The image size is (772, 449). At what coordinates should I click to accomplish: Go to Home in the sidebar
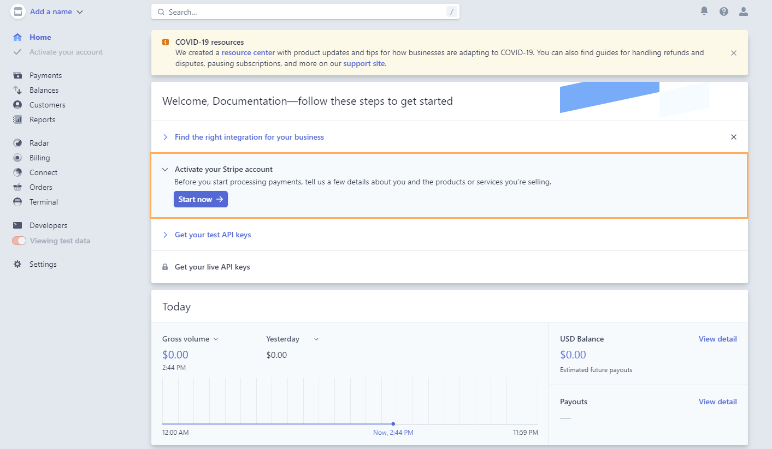pyautogui.click(x=40, y=37)
